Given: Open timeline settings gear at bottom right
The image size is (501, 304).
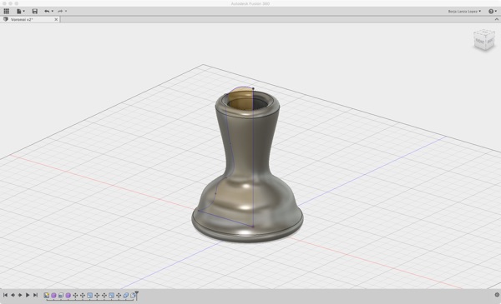Looking at the screenshot, I should [x=497, y=295].
